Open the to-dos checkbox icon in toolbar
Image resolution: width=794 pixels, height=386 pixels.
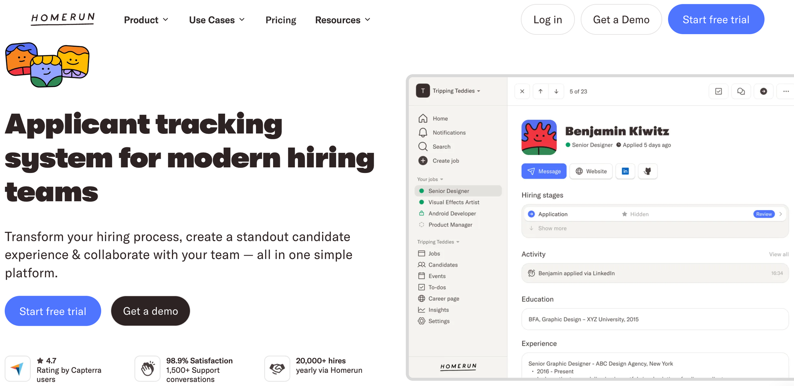point(718,91)
